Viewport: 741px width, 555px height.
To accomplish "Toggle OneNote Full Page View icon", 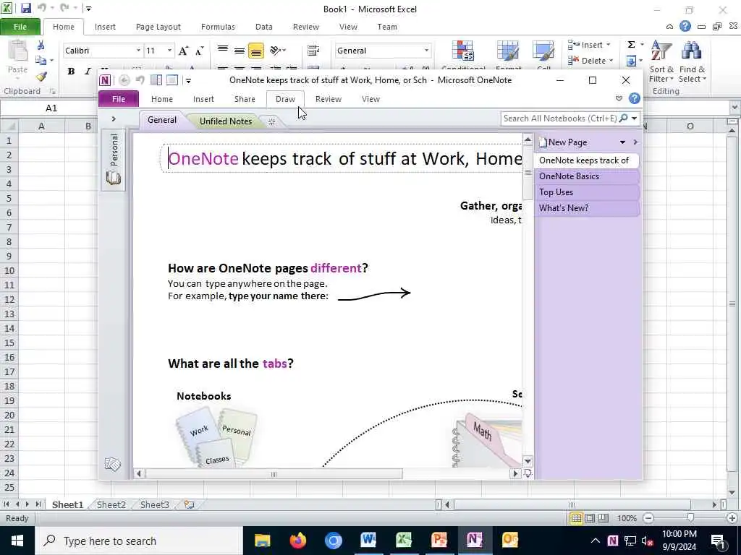I will coord(172,80).
